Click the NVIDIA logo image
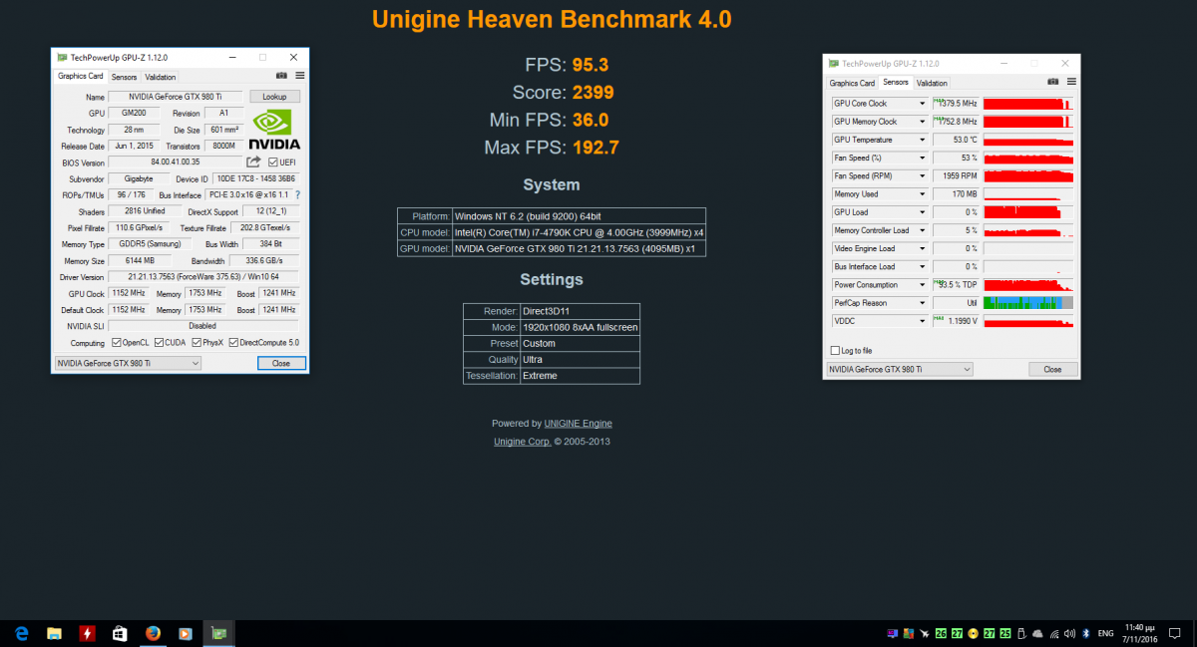The image size is (1197, 647). point(275,129)
